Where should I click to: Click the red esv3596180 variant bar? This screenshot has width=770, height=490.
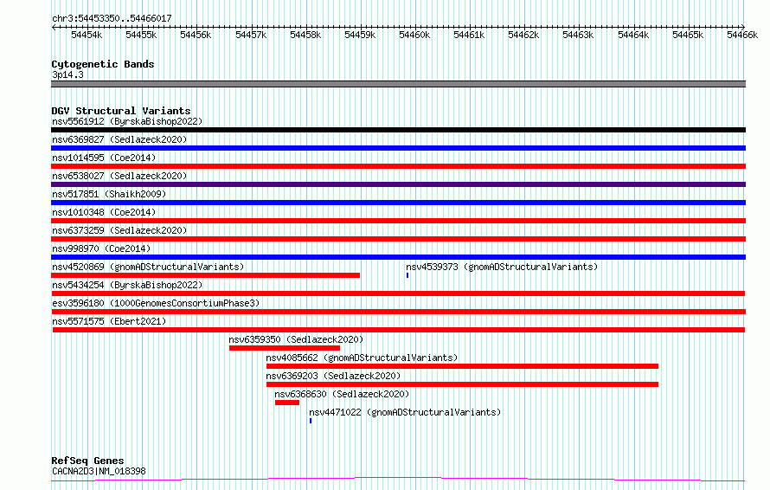(398, 312)
